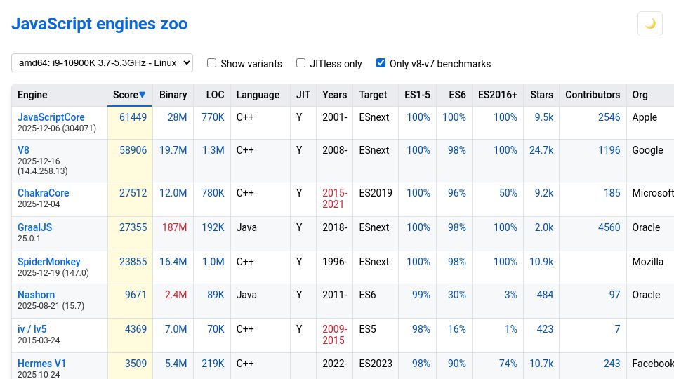This screenshot has width=674, height=379.
Task: Sort by the Binary column header
Action: 173,95
